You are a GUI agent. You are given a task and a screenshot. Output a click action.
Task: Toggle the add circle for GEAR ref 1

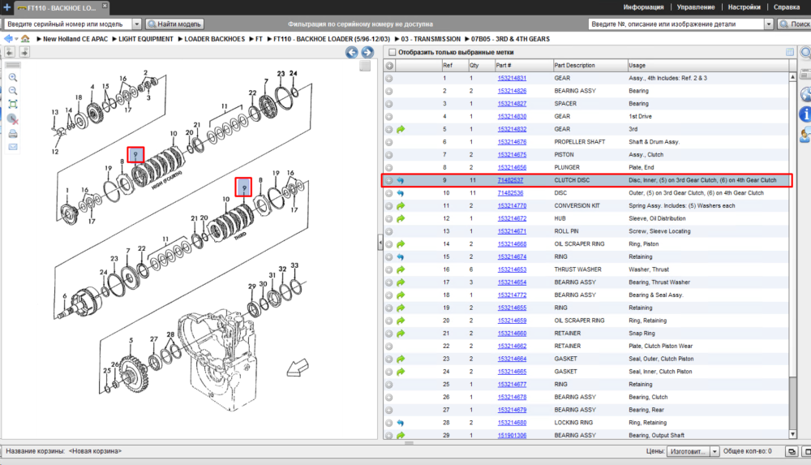389,78
